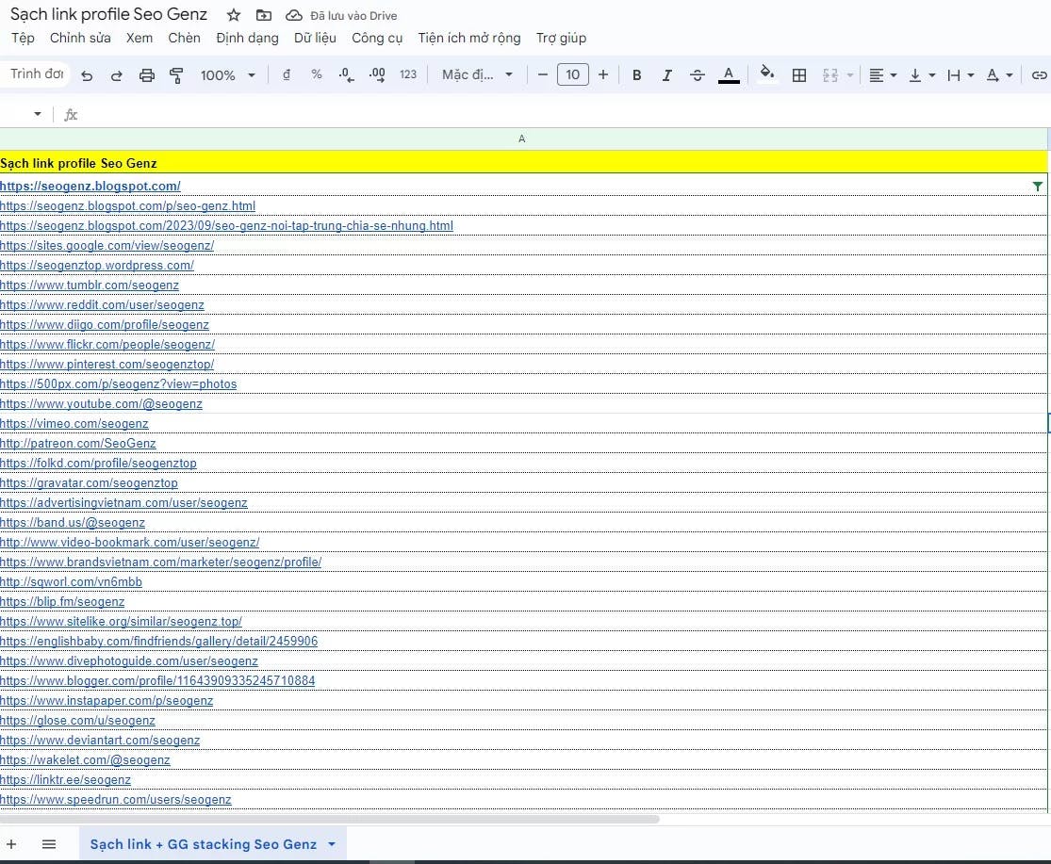Click the undo icon
The image size is (1051, 864).
[87, 75]
